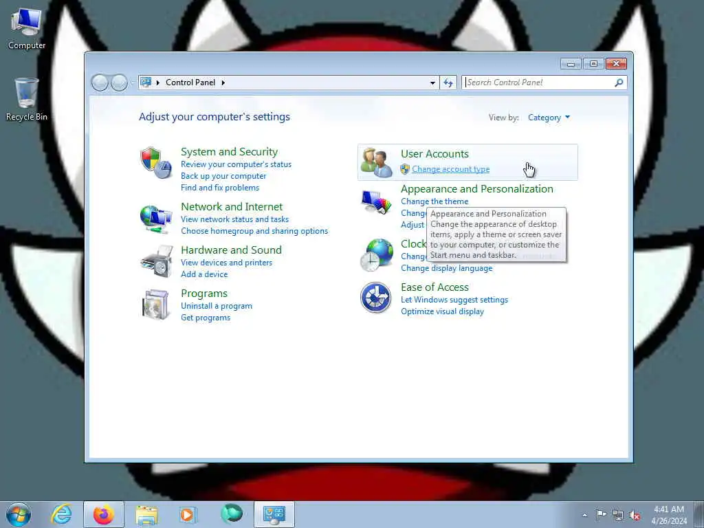The width and height of the screenshot is (704, 528).
Task: Open network status tray icon
Action: pos(618,516)
